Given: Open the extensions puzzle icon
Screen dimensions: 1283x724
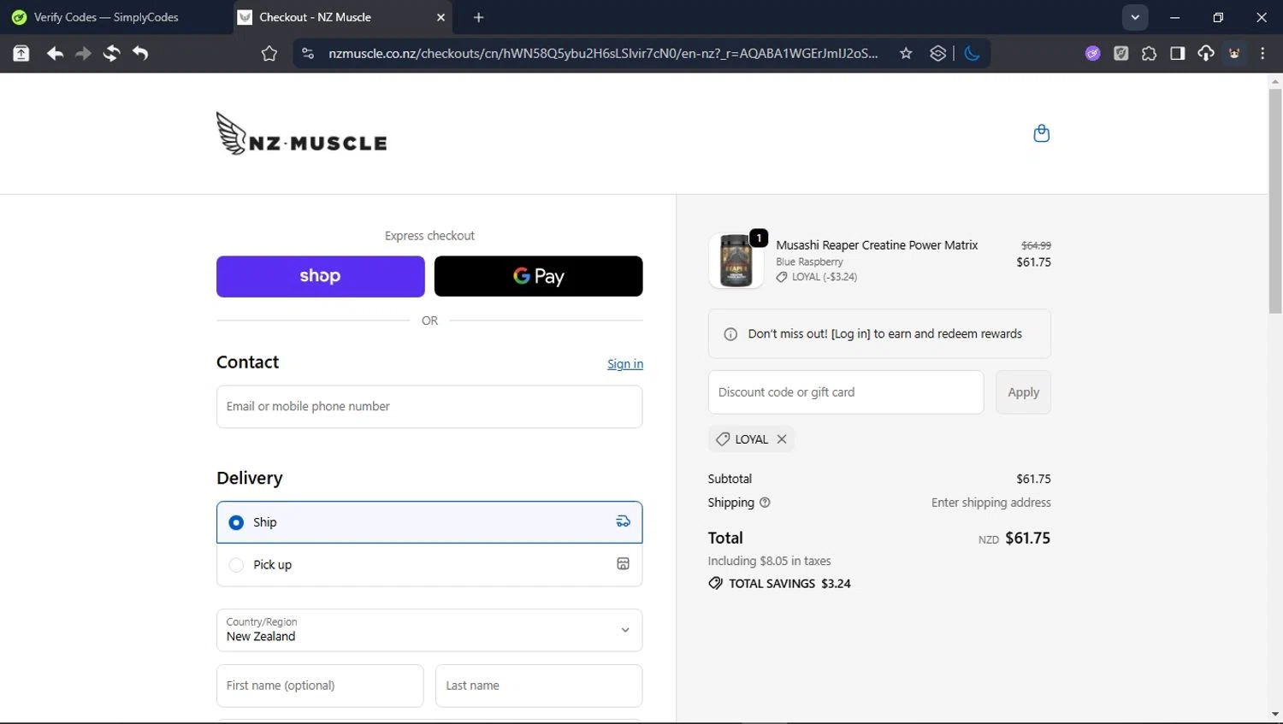Looking at the screenshot, I should pos(1149,53).
